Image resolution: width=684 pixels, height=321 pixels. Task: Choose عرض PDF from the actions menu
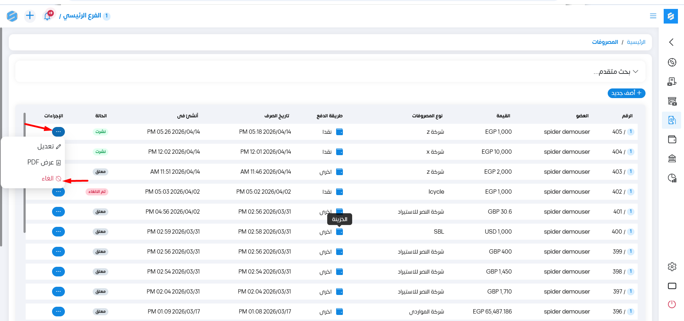(44, 162)
